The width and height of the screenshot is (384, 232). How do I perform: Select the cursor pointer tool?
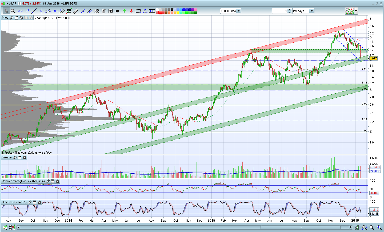coord(6,11)
